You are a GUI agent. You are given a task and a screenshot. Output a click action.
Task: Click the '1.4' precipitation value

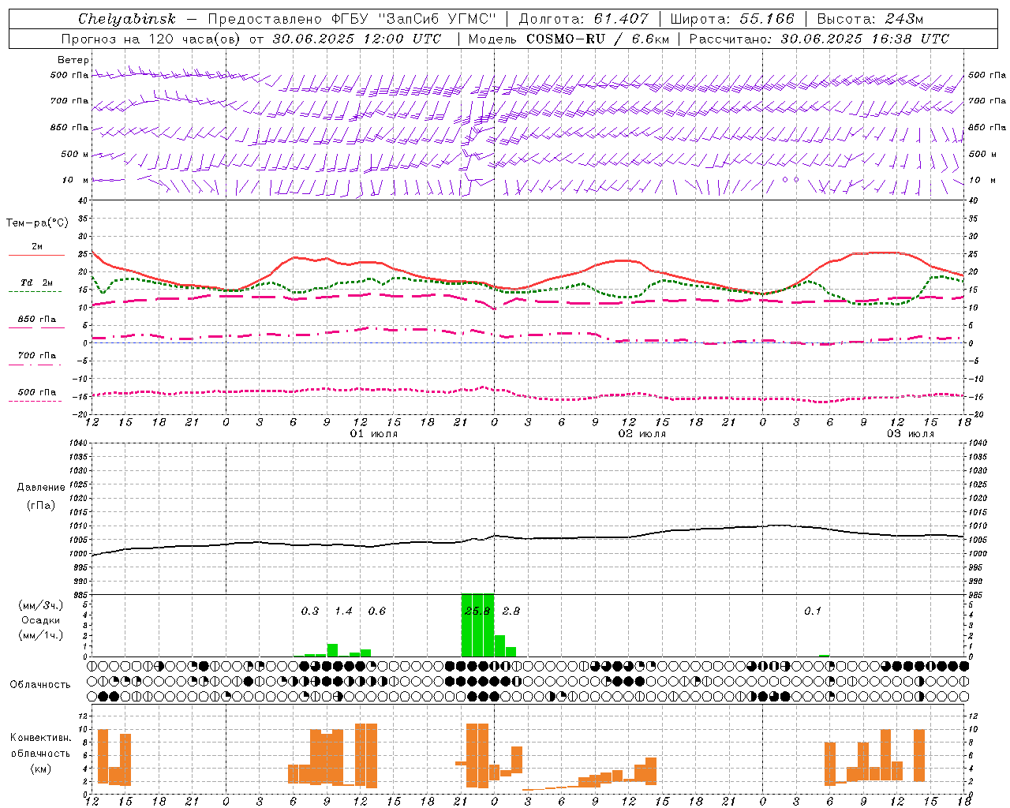pos(343,612)
